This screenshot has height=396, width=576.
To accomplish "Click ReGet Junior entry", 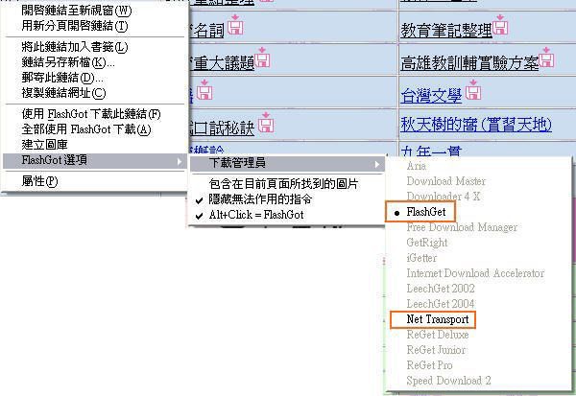I will [437, 350].
